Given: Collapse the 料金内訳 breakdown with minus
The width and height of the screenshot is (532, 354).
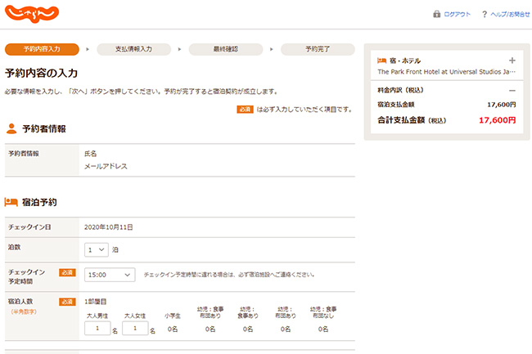Looking at the screenshot, I should [x=512, y=90].
